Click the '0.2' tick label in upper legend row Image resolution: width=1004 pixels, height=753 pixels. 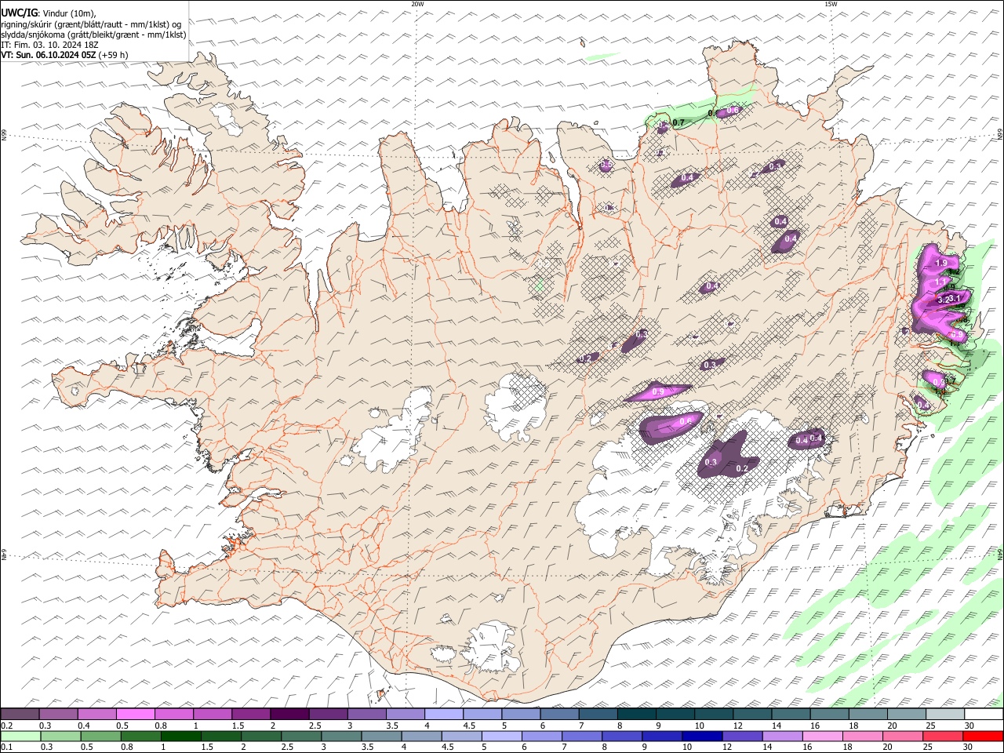coord(5,726)
